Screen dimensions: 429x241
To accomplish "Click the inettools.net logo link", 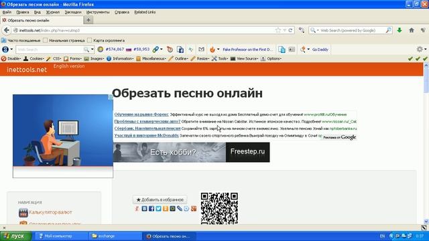I will [x=27, y=70].
